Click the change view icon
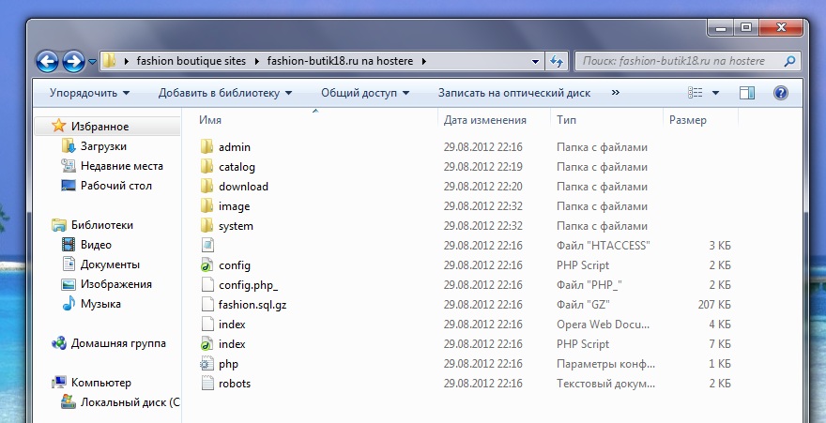 (x=696, y=93)
